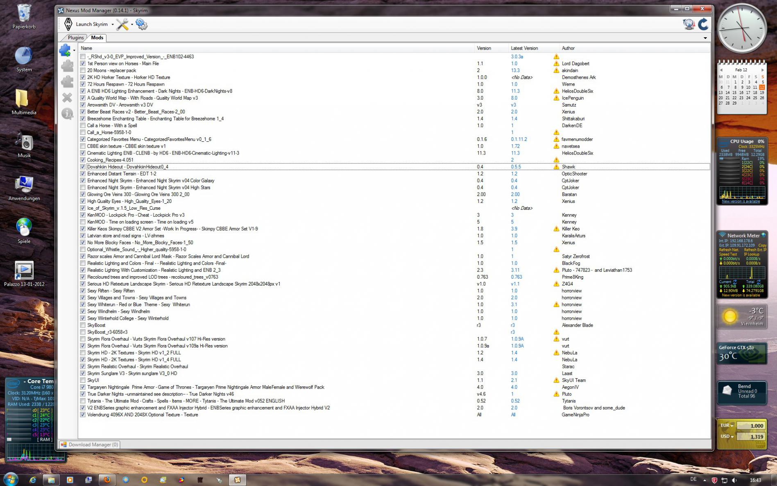Image resolution: width=777 pixels, height=486 pixels.
Task: Sort by the Latest Version column header
Action: pyautogui.click(x=534, y=48)
